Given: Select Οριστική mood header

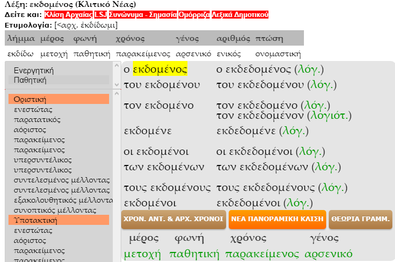Looking at the screenshot, I should click(59, 99).
